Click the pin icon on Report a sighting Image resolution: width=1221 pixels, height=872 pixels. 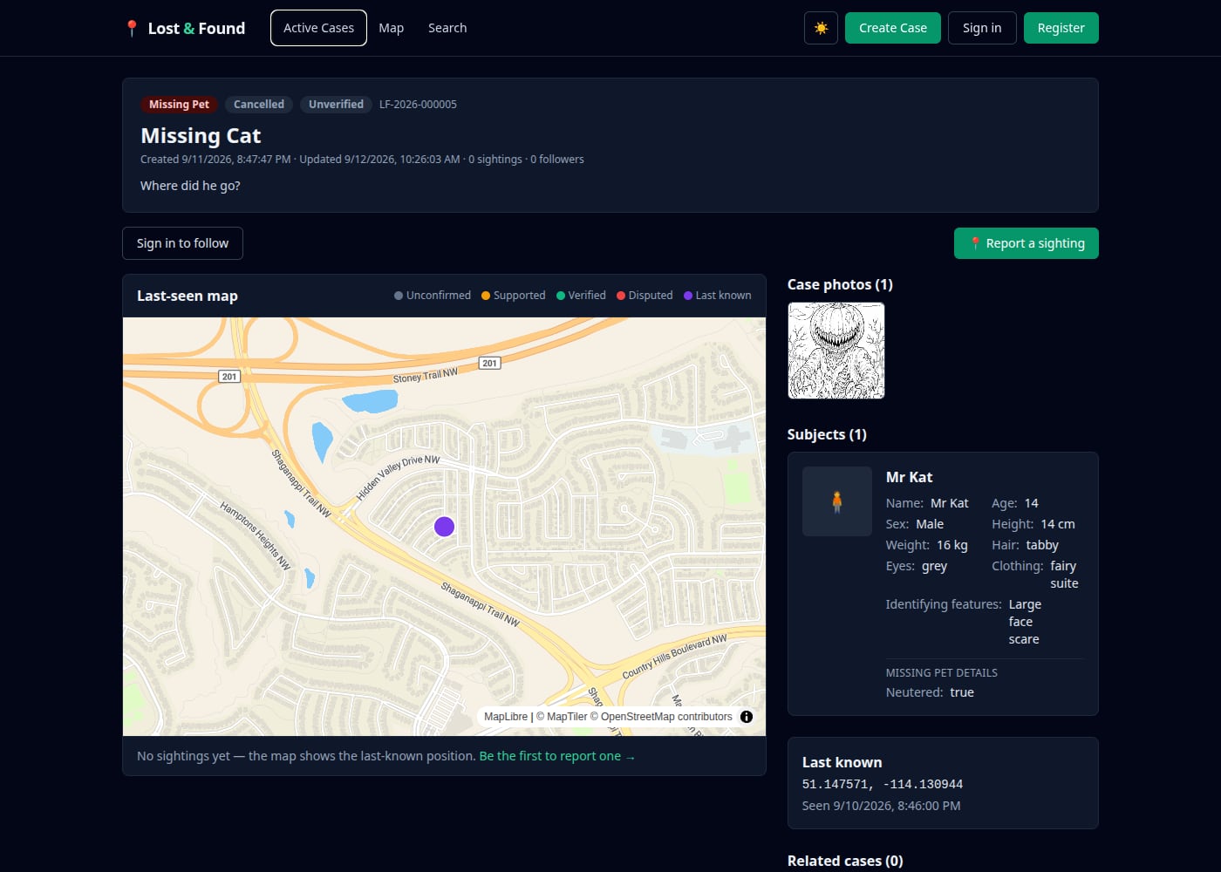pos(975,243)
